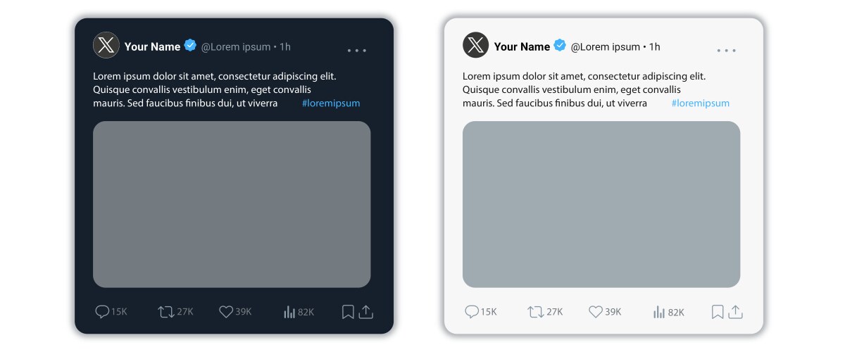Click "Your Name" in the light post
Screen dimensions: 845x352
point(522,47)
